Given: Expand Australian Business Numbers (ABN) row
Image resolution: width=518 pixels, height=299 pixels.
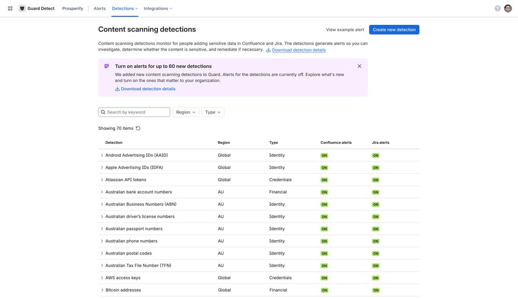Looking at the screenshot, I should 102,204.
